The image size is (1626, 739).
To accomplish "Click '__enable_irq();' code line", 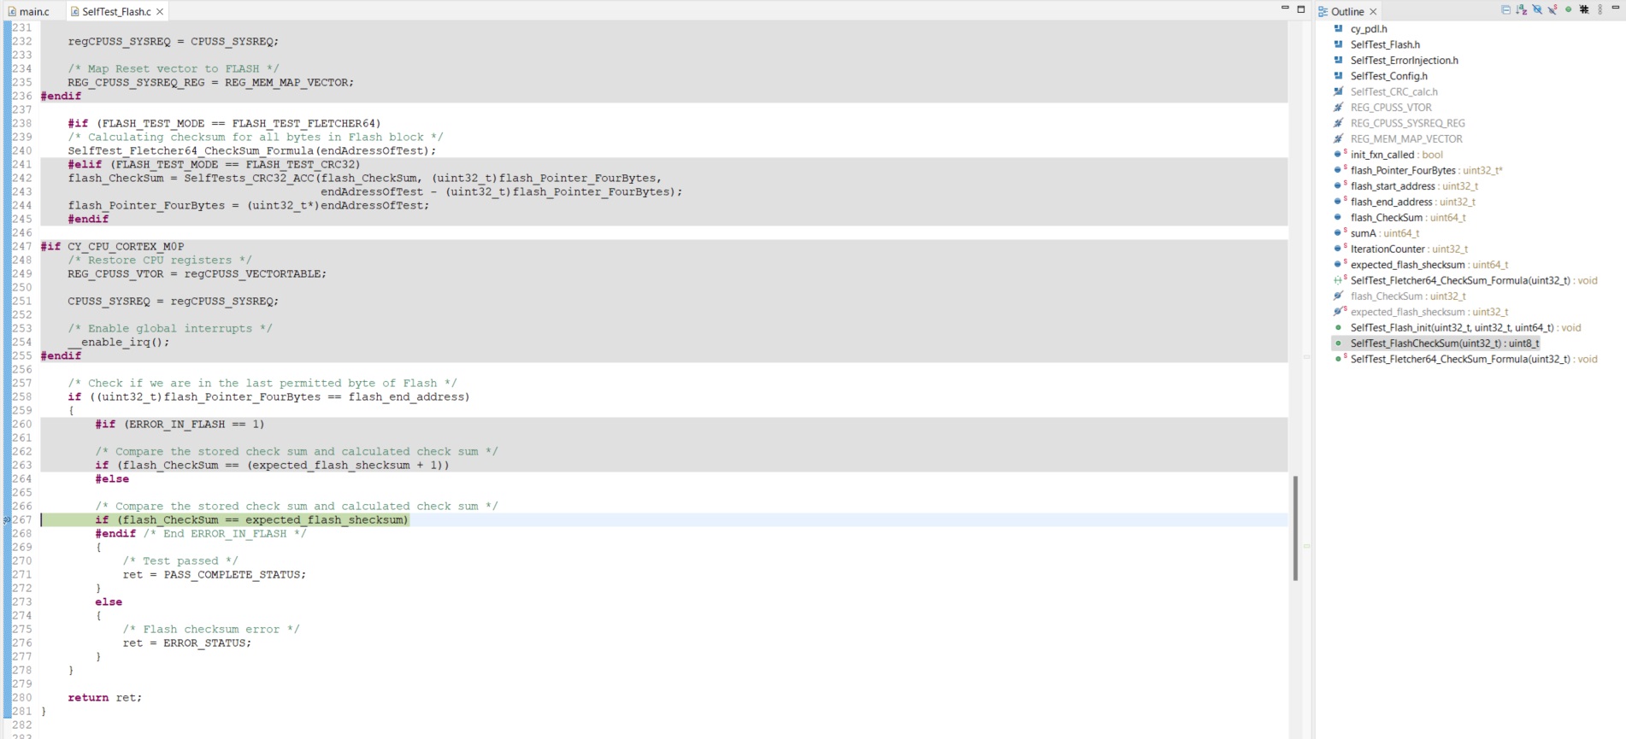I will coord(119,342).
